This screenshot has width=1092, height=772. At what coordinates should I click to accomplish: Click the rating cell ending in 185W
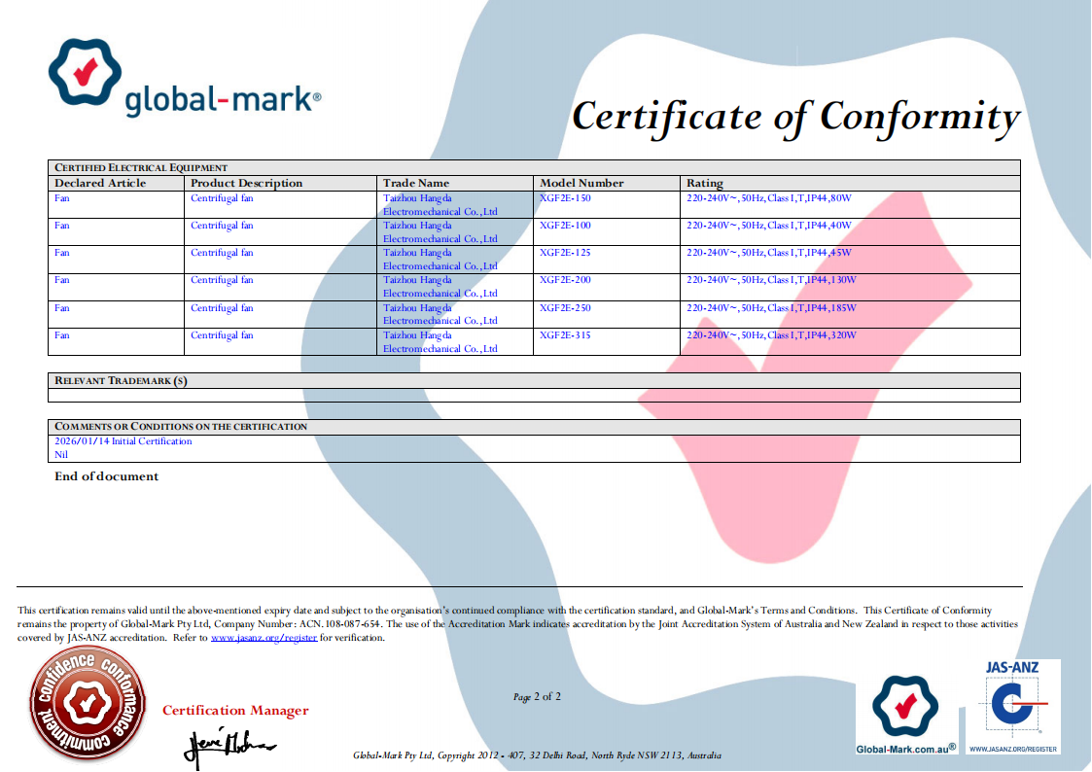(x=770, y=308)
